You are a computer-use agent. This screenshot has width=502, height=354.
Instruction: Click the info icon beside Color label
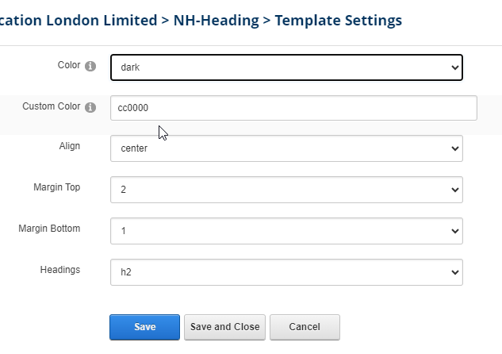tap(90, 66)
